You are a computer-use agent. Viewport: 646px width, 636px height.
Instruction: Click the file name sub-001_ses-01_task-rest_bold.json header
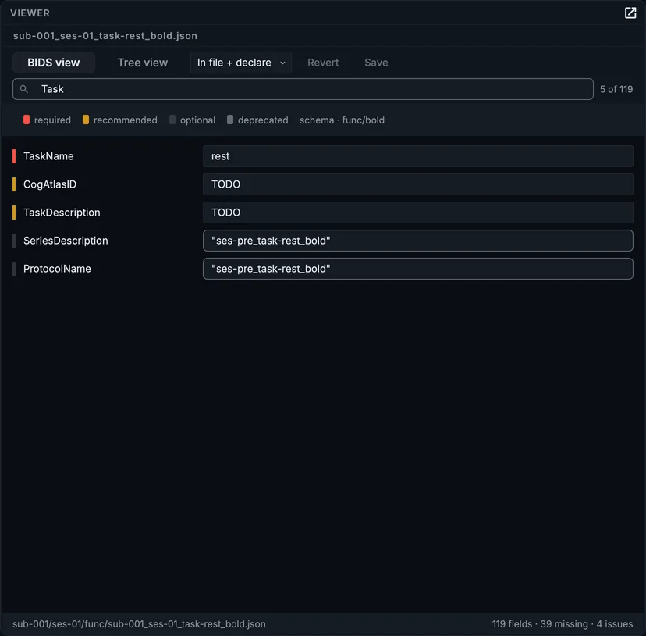[x=105, y=36]
